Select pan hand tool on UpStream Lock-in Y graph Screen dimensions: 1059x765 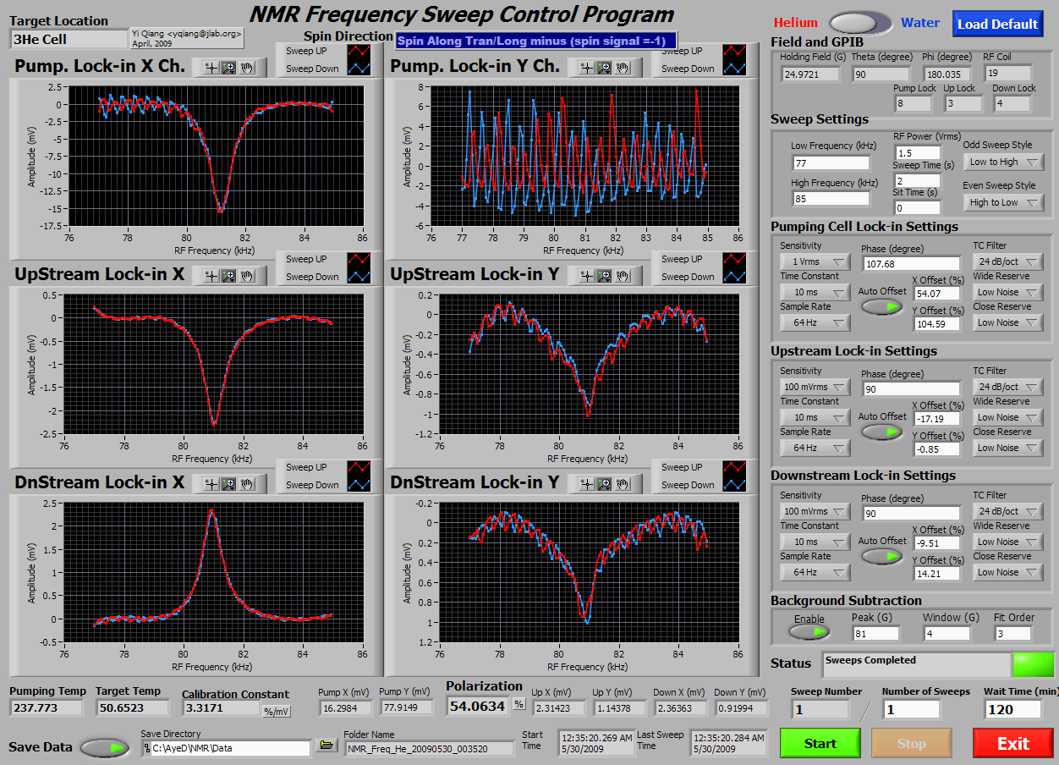coord(623,275)
